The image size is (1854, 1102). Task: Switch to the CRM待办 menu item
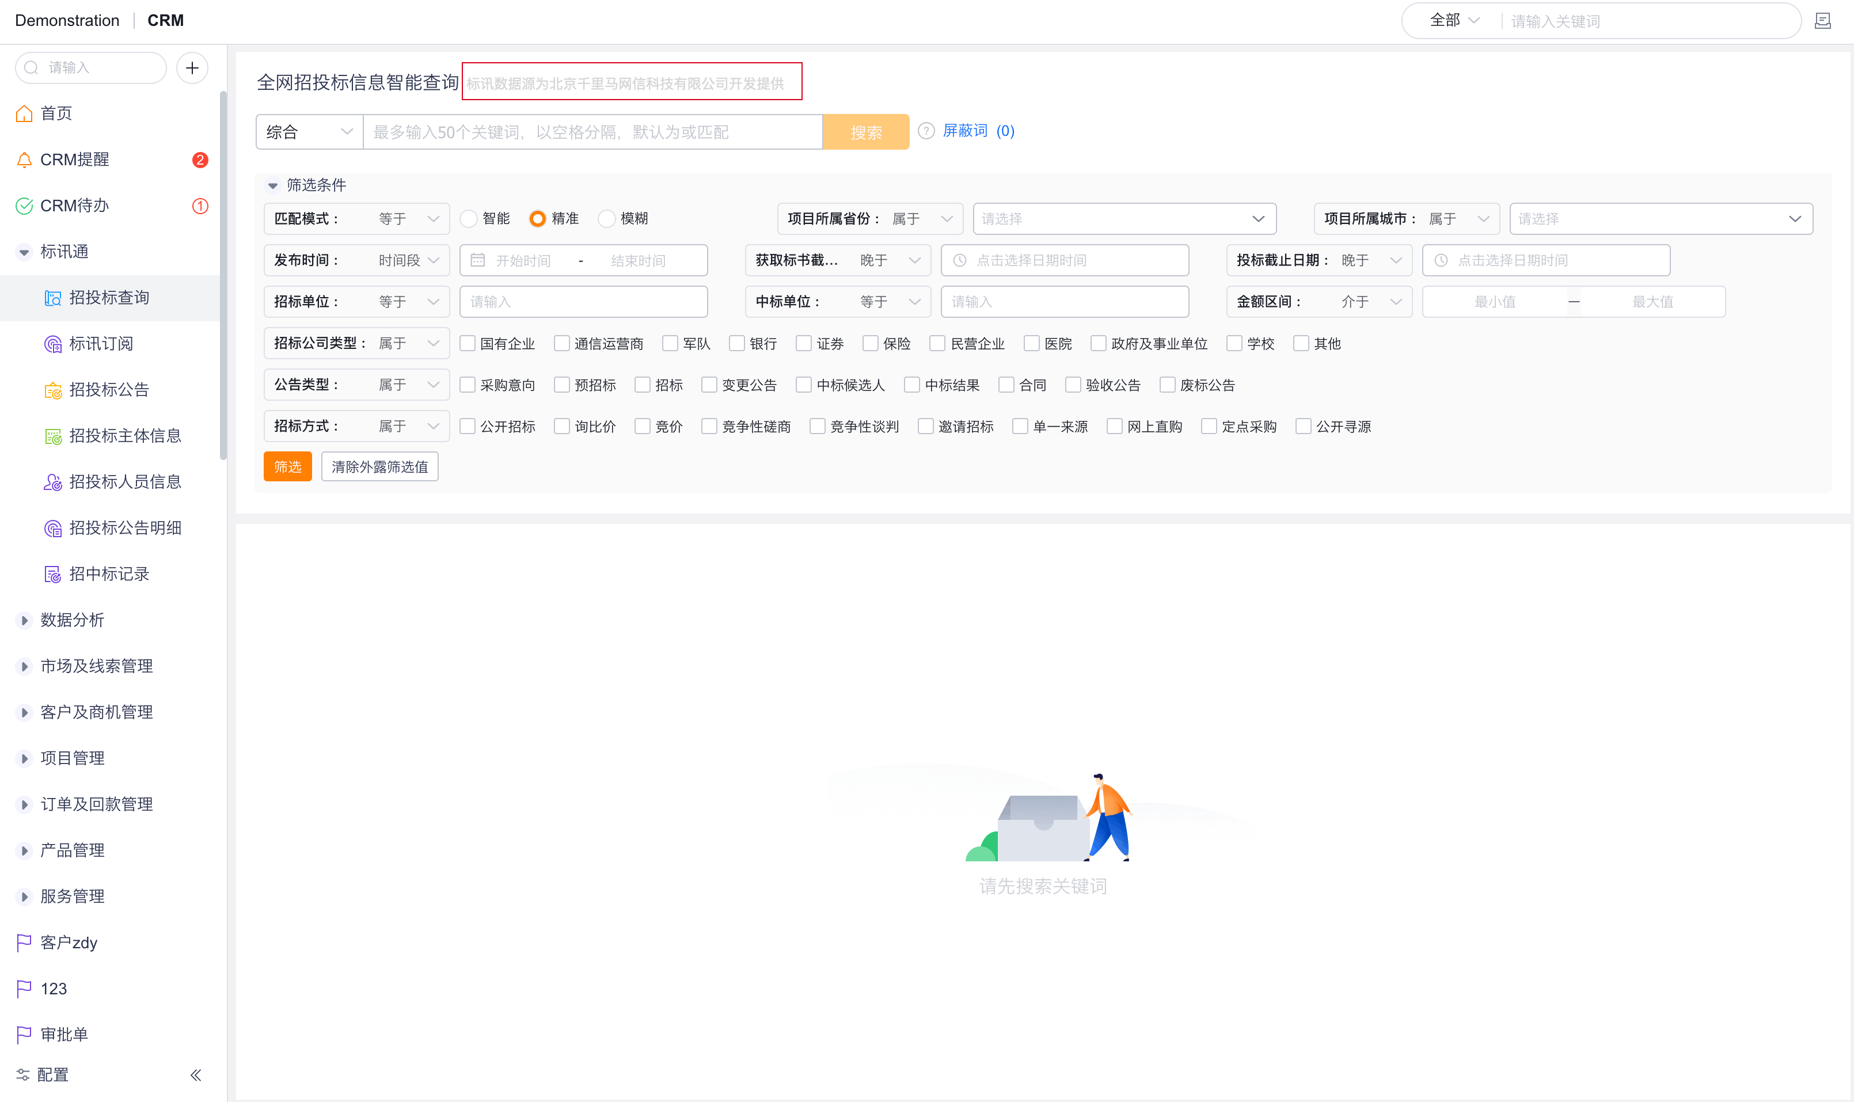[x=77, y=205]
